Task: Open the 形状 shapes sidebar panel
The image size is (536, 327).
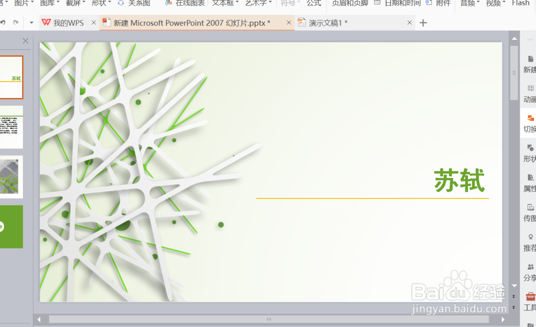Action: pyautogui.click(x=530, y=154)
